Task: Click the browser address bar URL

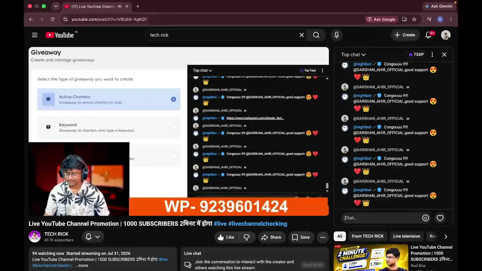Action: tap(109, 19)
